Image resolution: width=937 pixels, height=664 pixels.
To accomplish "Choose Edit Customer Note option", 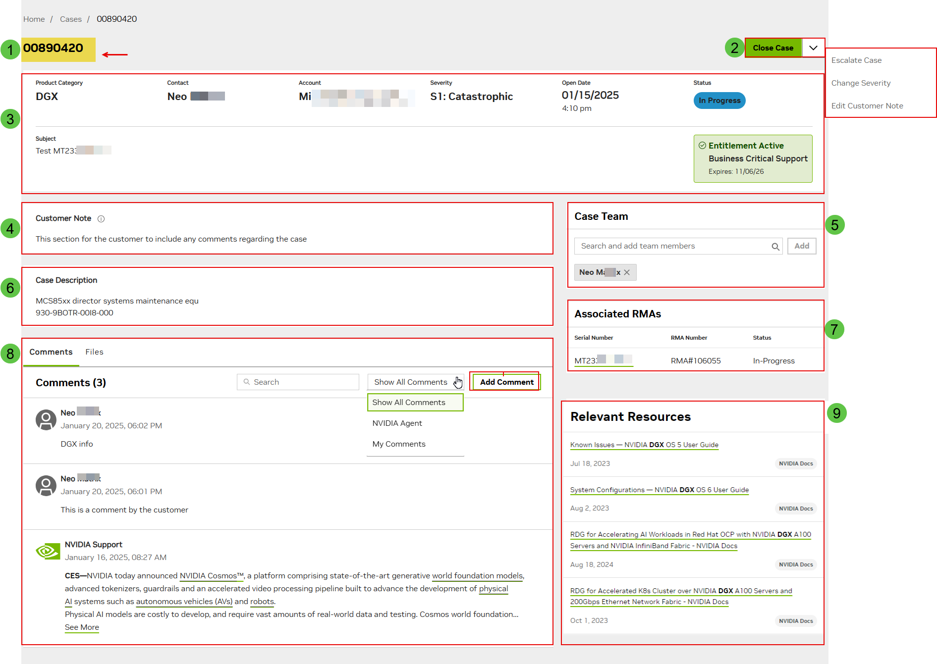I will [x=867, y=106].
